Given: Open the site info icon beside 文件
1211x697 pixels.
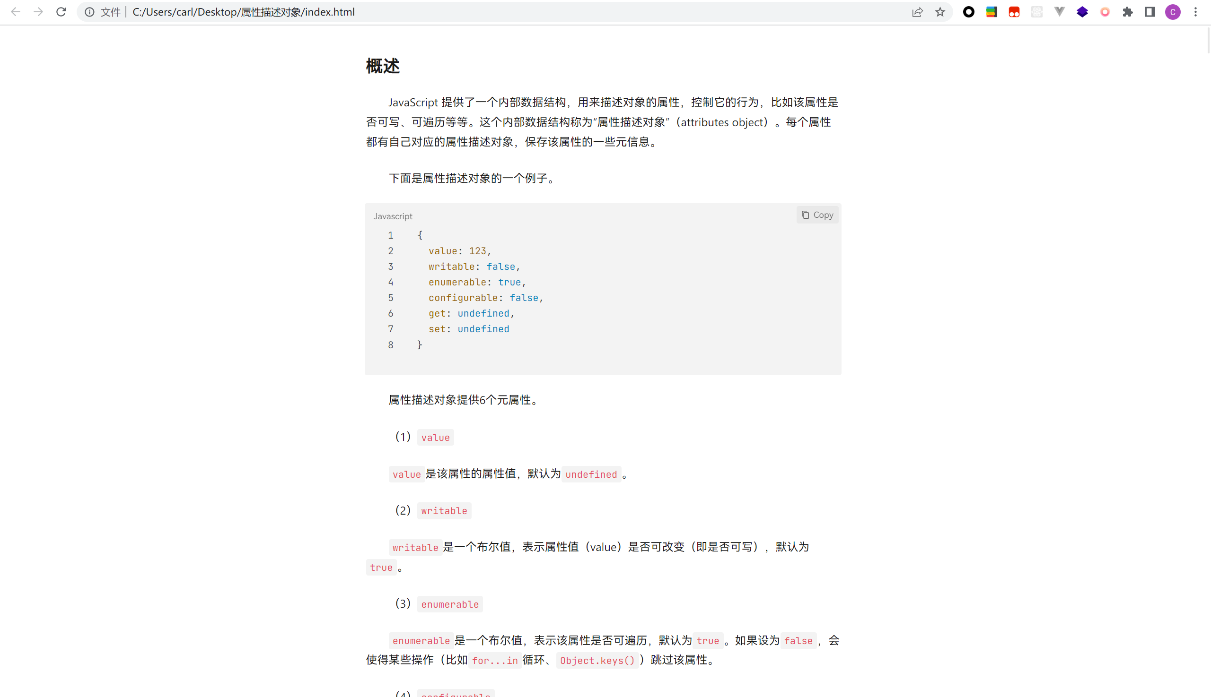Looking at the screenshot, I should (x=89, y=12).
